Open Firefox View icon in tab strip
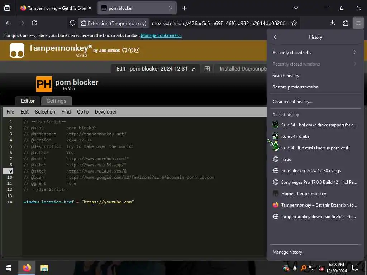 [7, 8]
